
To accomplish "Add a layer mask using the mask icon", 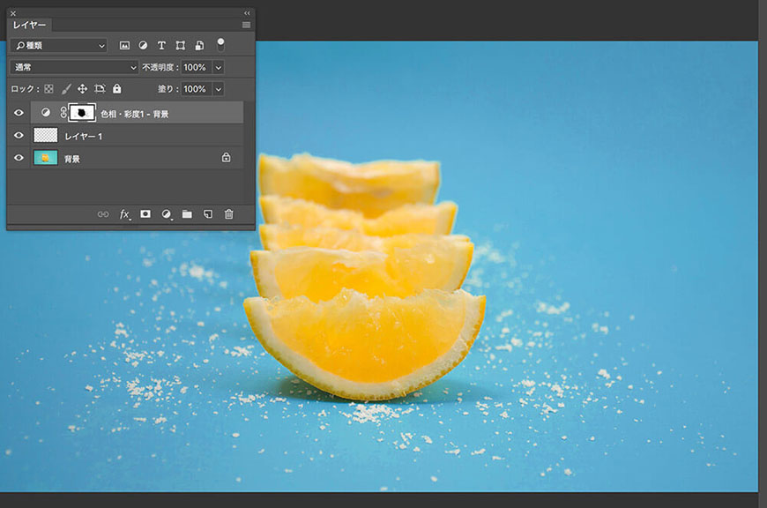I will [145, 214].
